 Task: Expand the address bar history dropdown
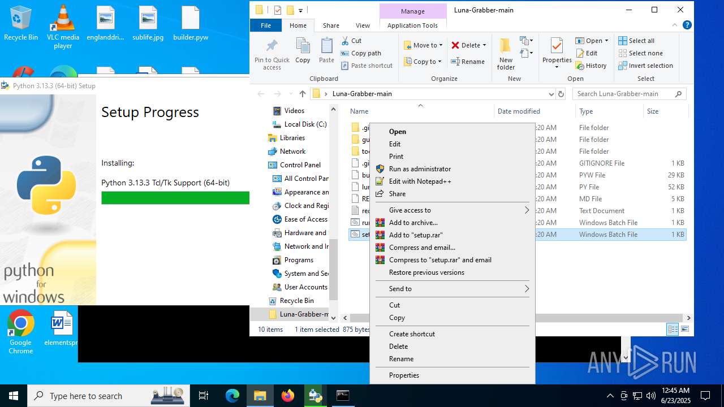coord(551,94)
